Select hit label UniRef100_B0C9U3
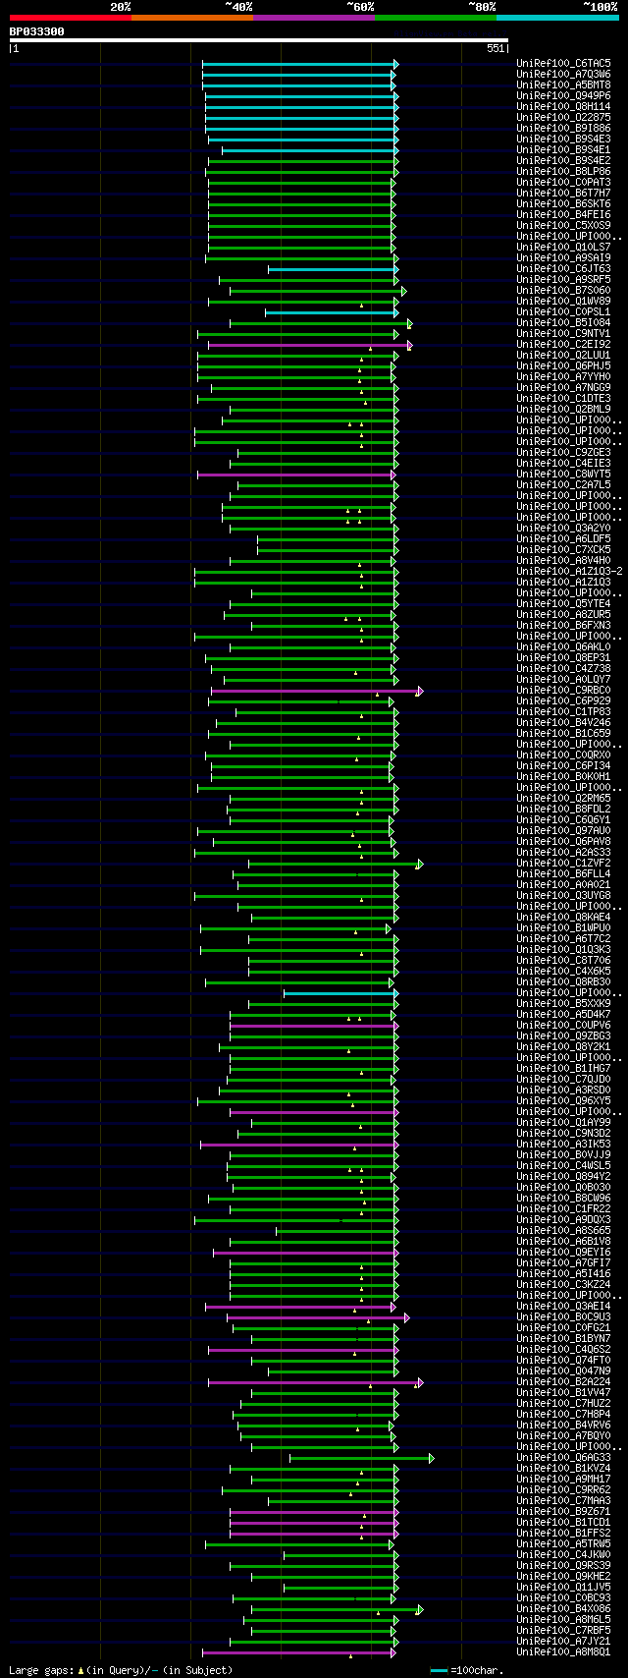This screenshot has width=628, height=1678. tap(563, 1317)
